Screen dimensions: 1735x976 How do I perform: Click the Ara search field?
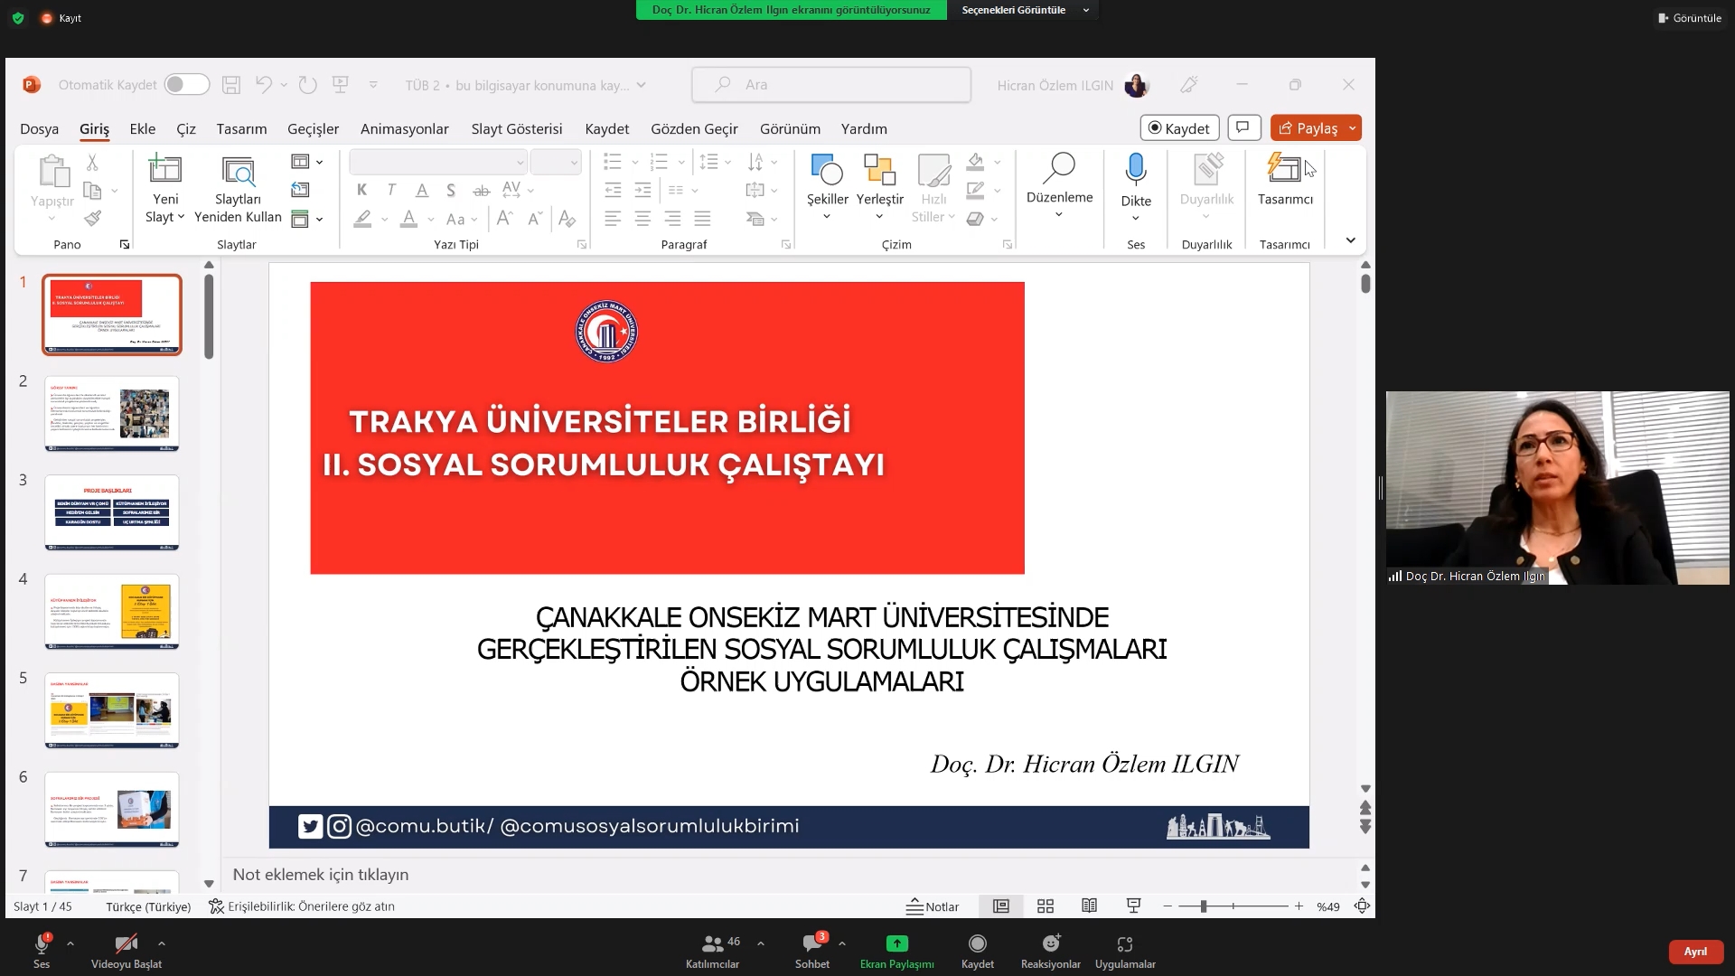[831, 84]
